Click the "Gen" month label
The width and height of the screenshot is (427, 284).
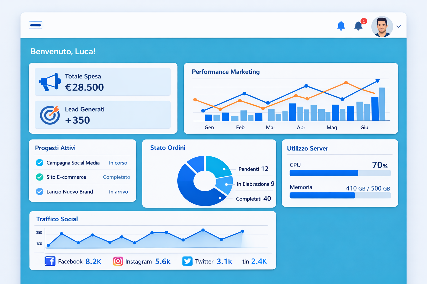209,127
